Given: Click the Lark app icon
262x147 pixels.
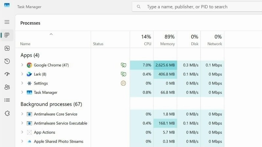Looking at the screenshot, I should point(29,74).
